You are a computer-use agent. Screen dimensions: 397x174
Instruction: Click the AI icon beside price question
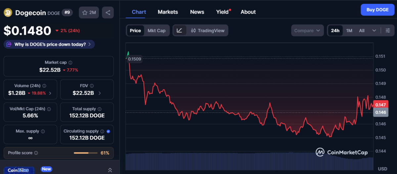(x=9, y=44)
